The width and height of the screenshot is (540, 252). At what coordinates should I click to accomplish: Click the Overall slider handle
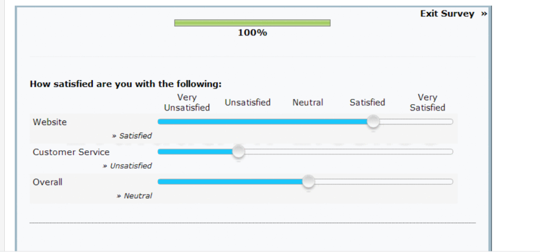point(308,182)
